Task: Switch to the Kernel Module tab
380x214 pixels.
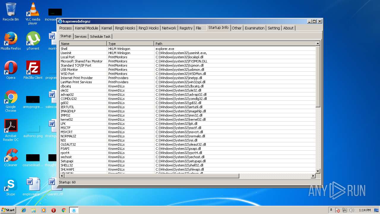Action: click(86, 28)
